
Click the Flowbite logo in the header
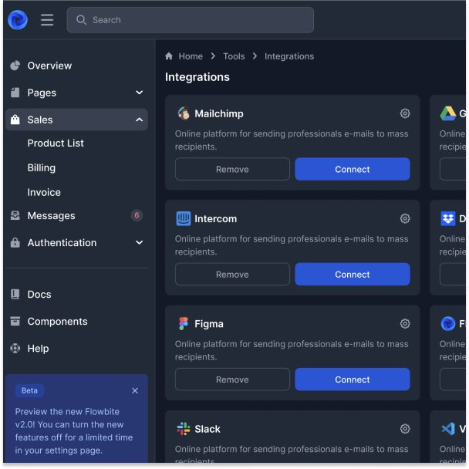point(18,20)
